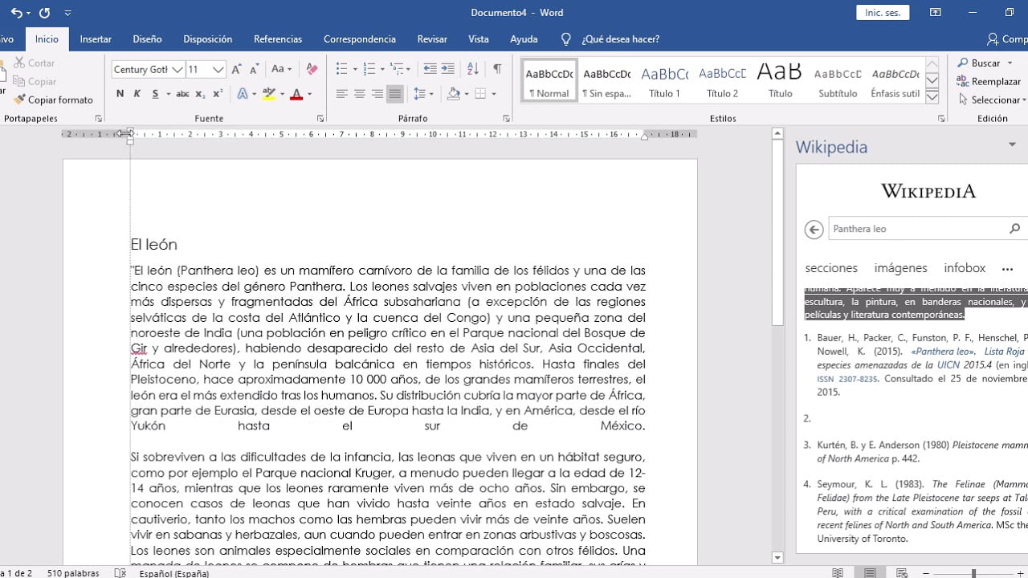The height and width of the screenshot is (578, 1028).
Task: Switch to the Revisar tab
Action: (432, 39)
